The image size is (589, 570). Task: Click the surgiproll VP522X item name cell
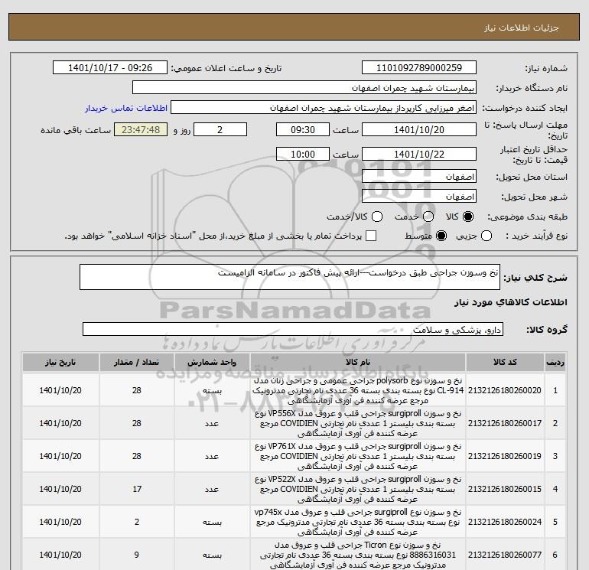(x=358, y=489)
